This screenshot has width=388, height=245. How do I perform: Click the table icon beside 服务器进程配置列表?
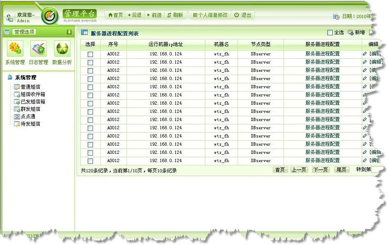pos(84,32)
